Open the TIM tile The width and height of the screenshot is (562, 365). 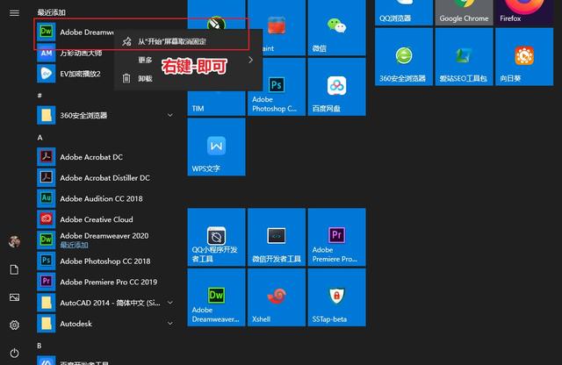[x=216, y=102]
